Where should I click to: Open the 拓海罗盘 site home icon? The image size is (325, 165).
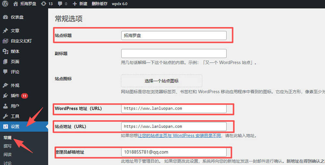tap(16, 4)
